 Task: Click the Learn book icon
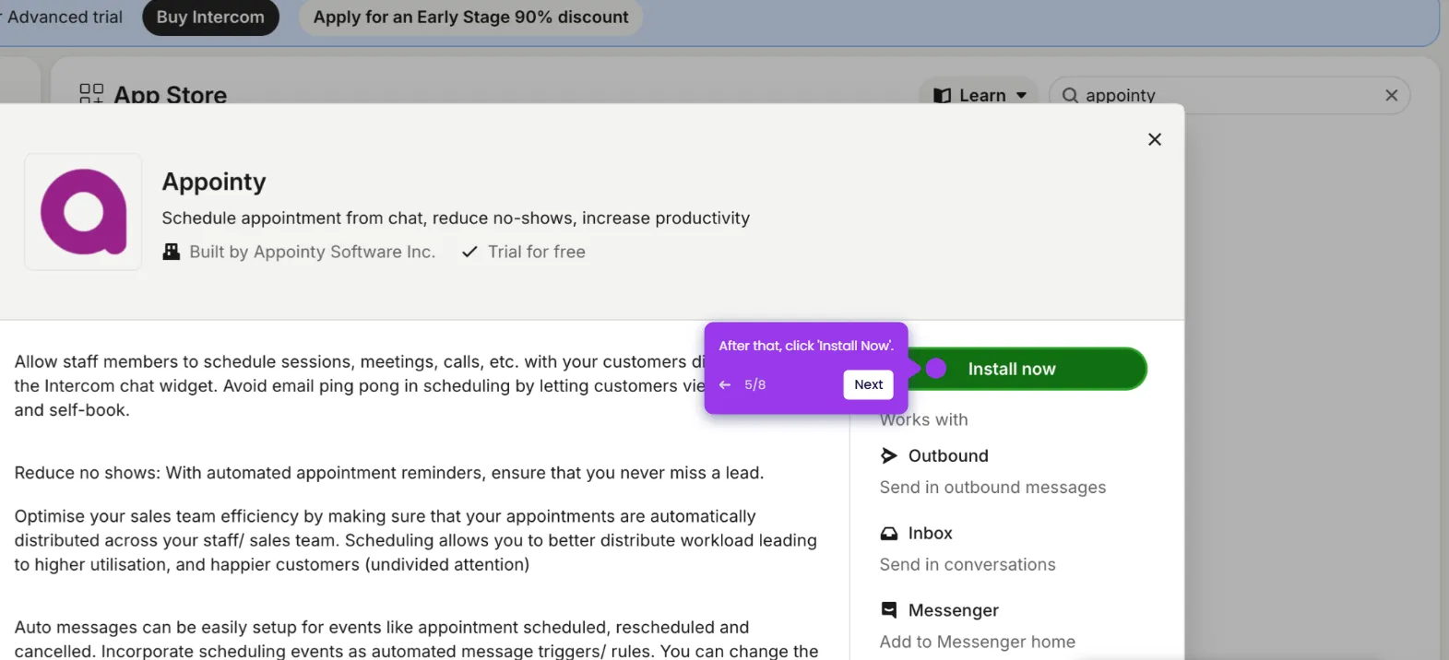click(x=942, y=95)
